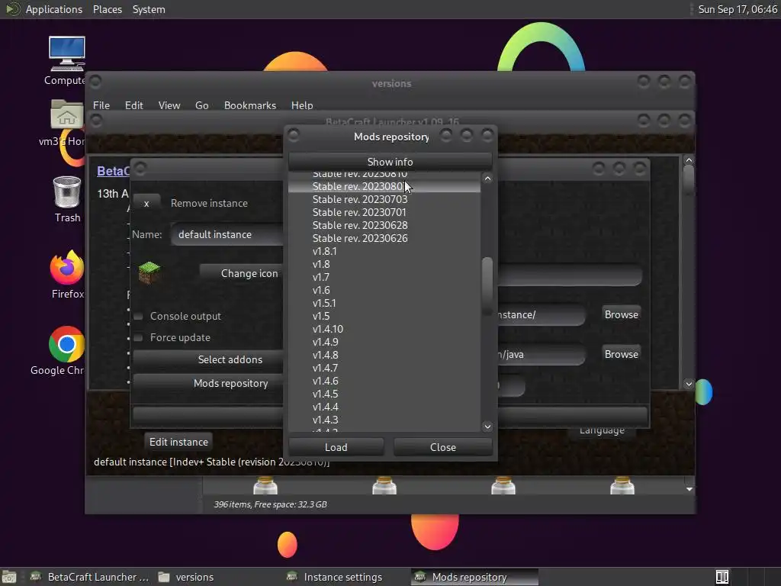Click the workspace switcher icon in bottom panel
The image size is (781, 586).
722,577
